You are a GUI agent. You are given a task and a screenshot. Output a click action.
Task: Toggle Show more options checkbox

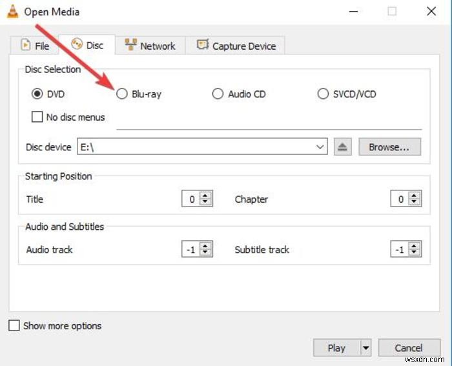click(14, 326)
